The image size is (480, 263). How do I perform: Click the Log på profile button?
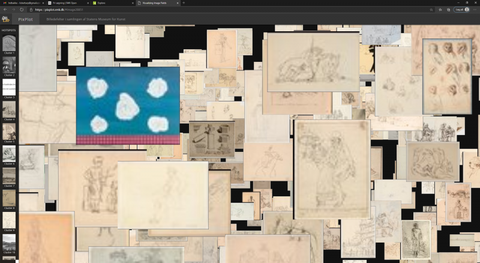[462, 10]
